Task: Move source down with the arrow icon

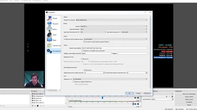Action: click(43, 106)
